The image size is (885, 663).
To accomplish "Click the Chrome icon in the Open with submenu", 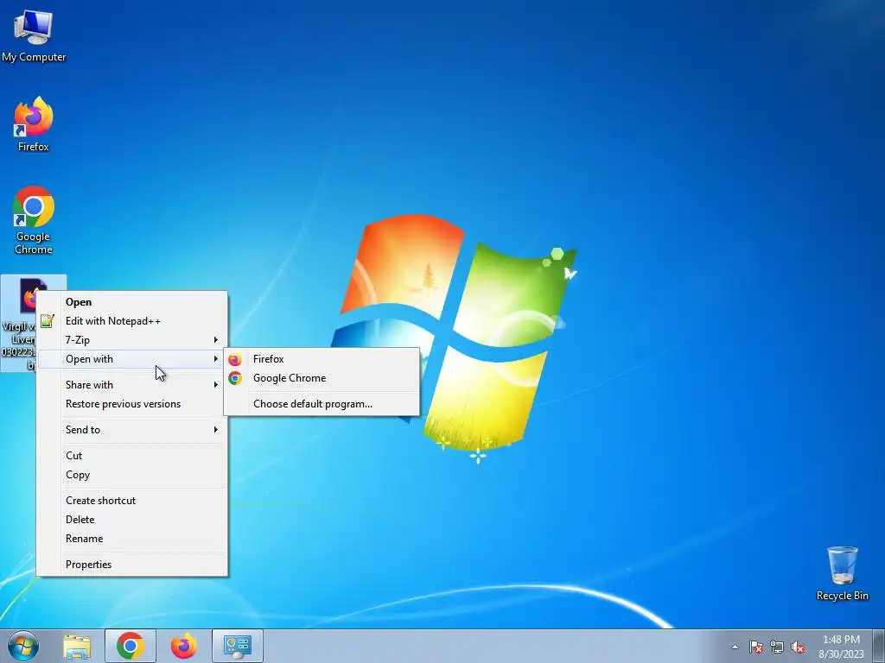I will (x=235, y=378).
